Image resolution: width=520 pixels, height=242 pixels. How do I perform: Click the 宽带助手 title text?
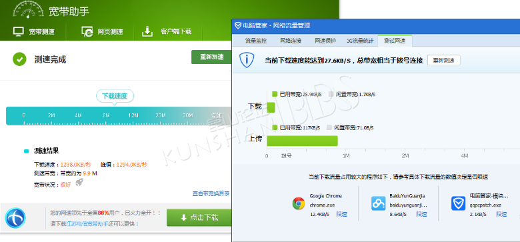(x=69, y=11)
